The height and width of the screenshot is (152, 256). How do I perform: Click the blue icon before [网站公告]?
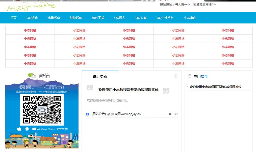87,114
